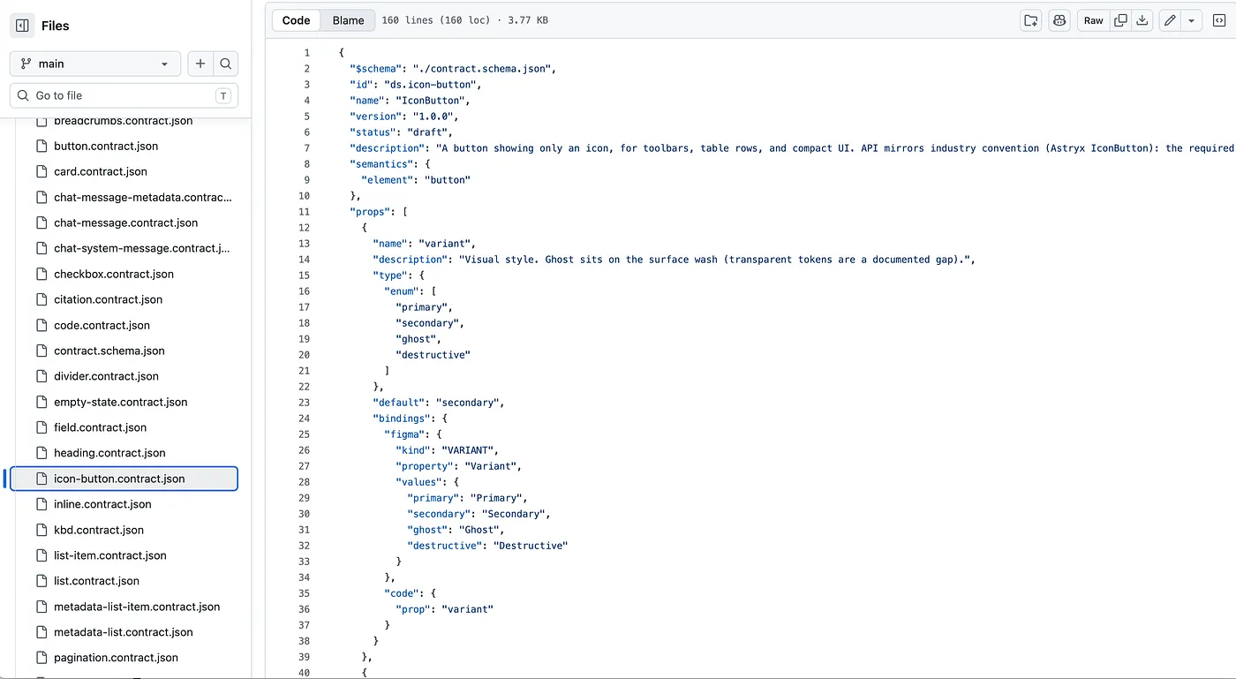The width and height of the screenshot is (1236, 679).
Task: Click the Files heading text
Action: [55, 26]
